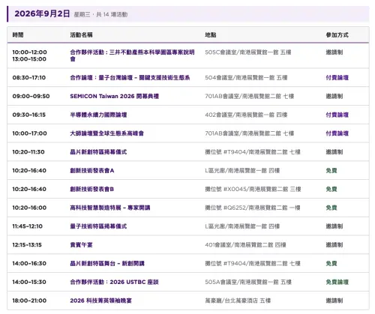The image size is (375, 314).
Task: Open 半導體永續力國際論壇 event link
Action: tap(98, 115)
